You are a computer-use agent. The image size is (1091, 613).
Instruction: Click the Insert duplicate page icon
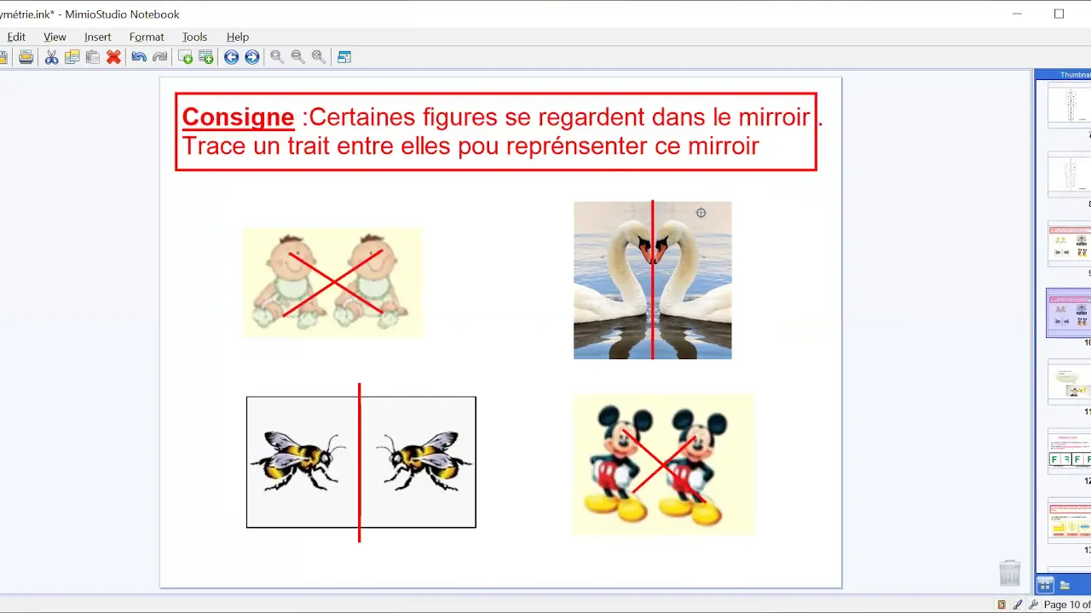tap(206, 57)
